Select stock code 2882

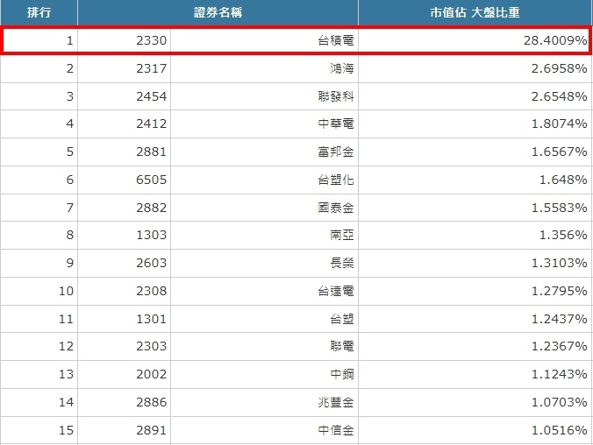[151, 208]
